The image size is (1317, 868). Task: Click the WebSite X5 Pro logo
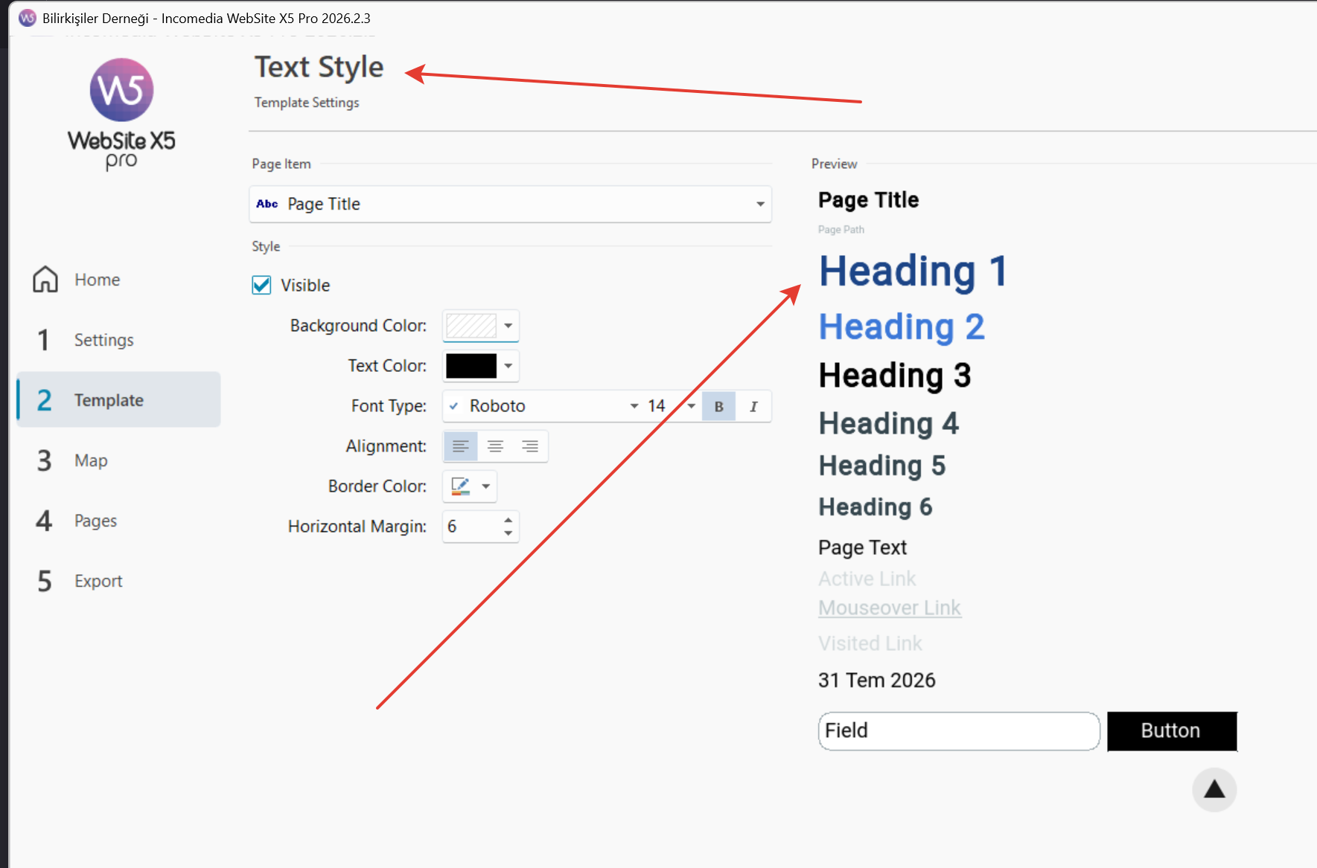121,114
